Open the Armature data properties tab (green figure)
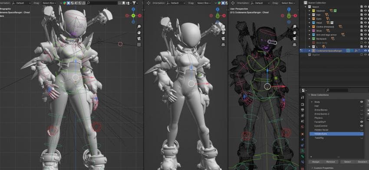Screen dimensions: 369x170 coord(303,150)
